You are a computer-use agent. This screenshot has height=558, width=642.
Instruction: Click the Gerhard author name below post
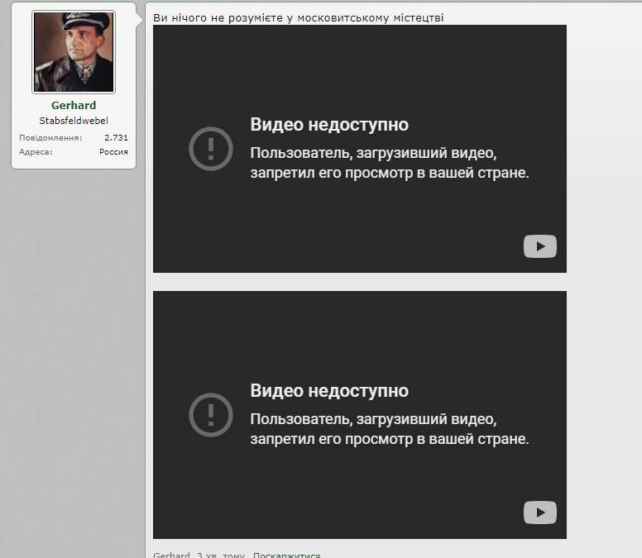(171, 555)
